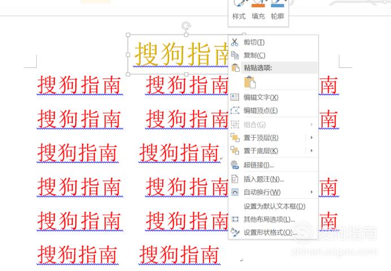Open the 轮廓 outline option in mini toolbar
The image size is (391, 271).
[x=277, y=10]
